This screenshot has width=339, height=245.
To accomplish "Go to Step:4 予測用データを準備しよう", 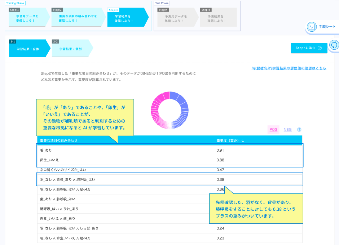I will click(177, 17).
